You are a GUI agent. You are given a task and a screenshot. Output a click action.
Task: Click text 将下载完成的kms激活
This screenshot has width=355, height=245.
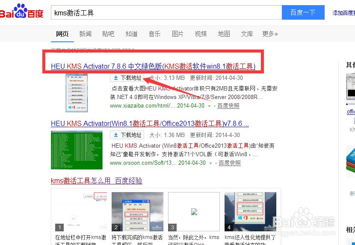pos(137,237)
